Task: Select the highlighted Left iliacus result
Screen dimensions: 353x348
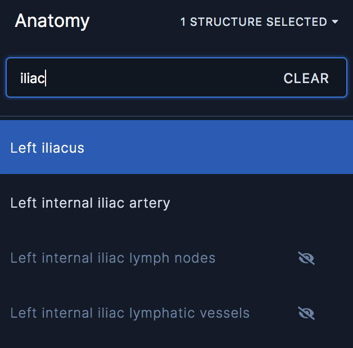Action: click(176, 147)
